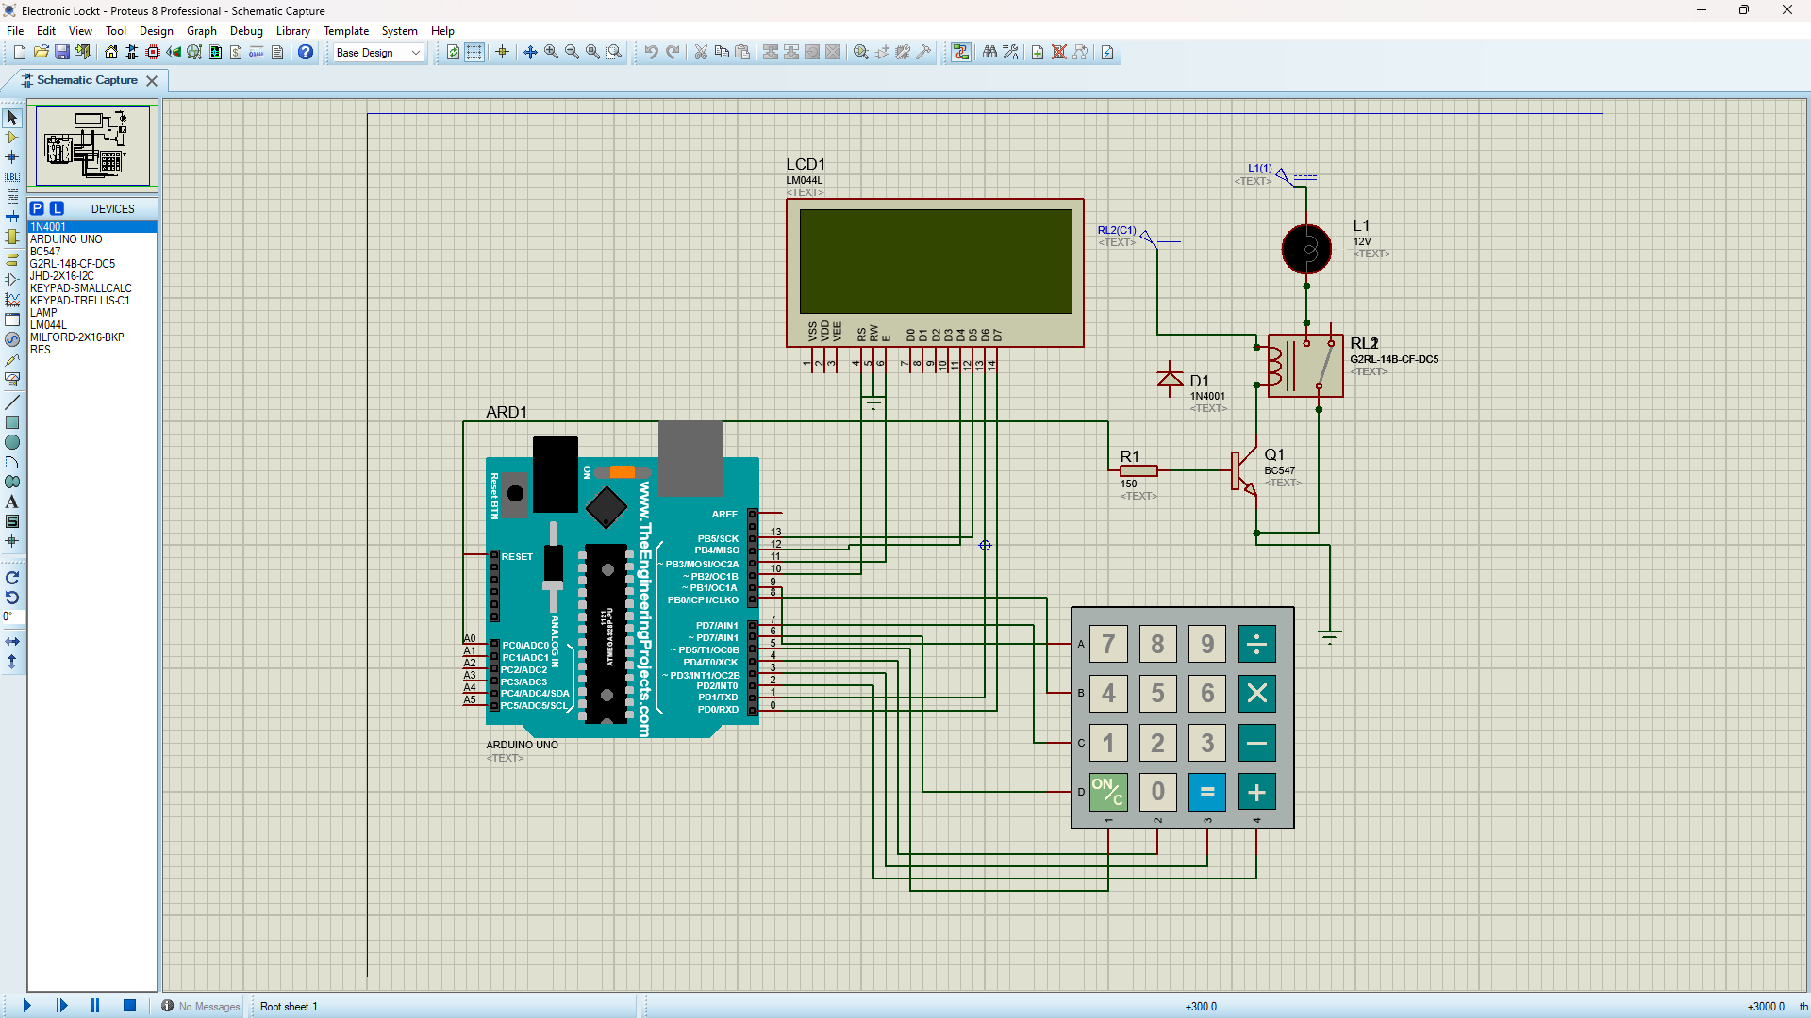Select the Buses Mode tool
Viewport: 1811px width, 1018px height.
pyautogui.click(x=12, y=217)
